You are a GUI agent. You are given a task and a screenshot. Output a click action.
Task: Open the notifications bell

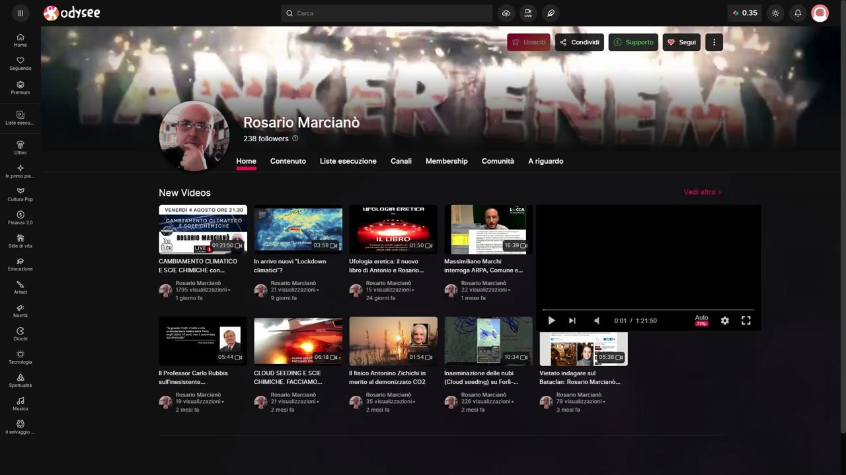point(798,13)
